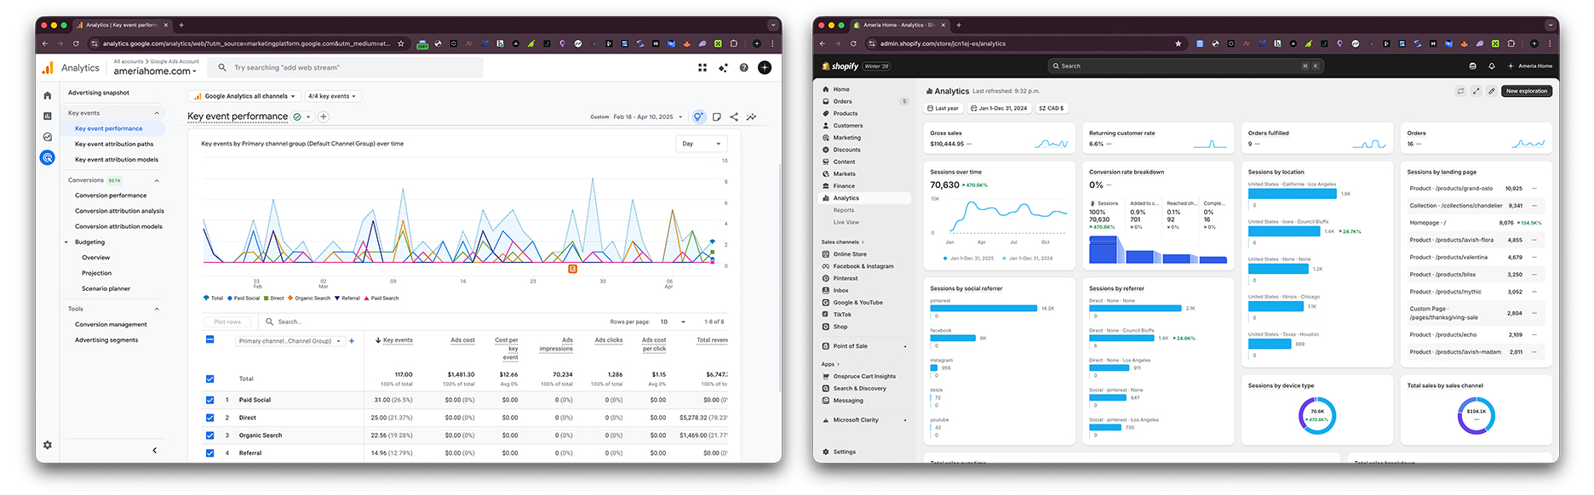This screenshot has width=1594, height=495.
Task: Open Advertising segments under Tools
Action: pos(106,340)
